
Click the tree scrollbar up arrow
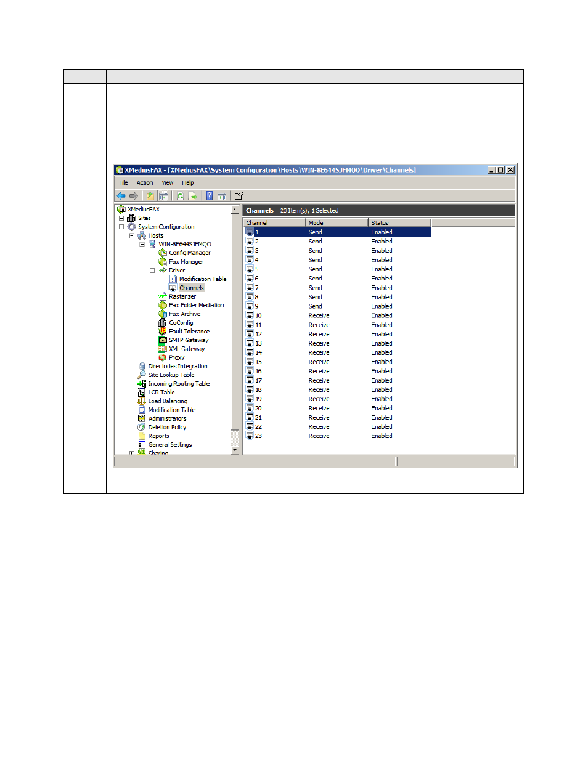(x=235, y=210)
